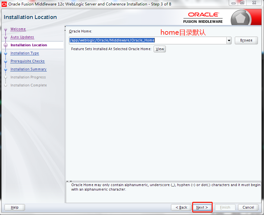Proceed to the next installation step

202,207
